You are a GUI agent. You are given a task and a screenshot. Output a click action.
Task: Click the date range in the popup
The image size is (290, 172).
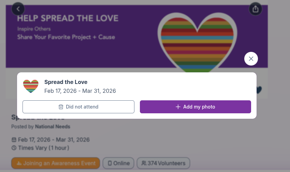click(80, 91)
